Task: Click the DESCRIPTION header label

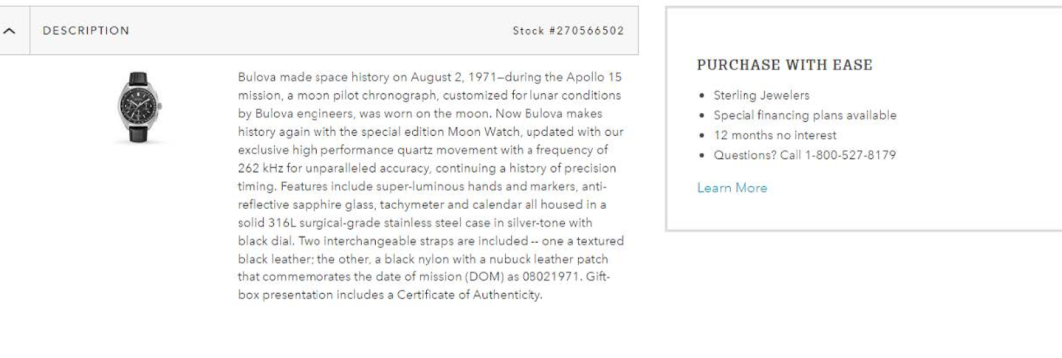Action: (86, 30)
